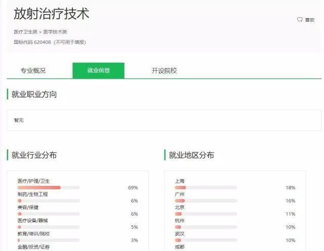Click the 3% industry value
Screen dimensions: 324x251
click(134, 240)
